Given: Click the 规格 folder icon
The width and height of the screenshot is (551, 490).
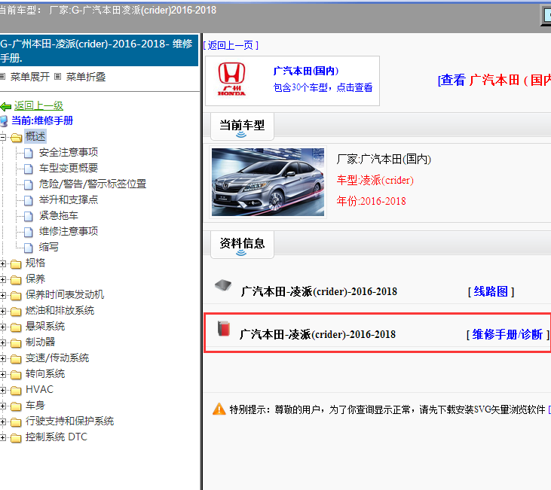Looking at the screenshot, I should click(16, 263).
